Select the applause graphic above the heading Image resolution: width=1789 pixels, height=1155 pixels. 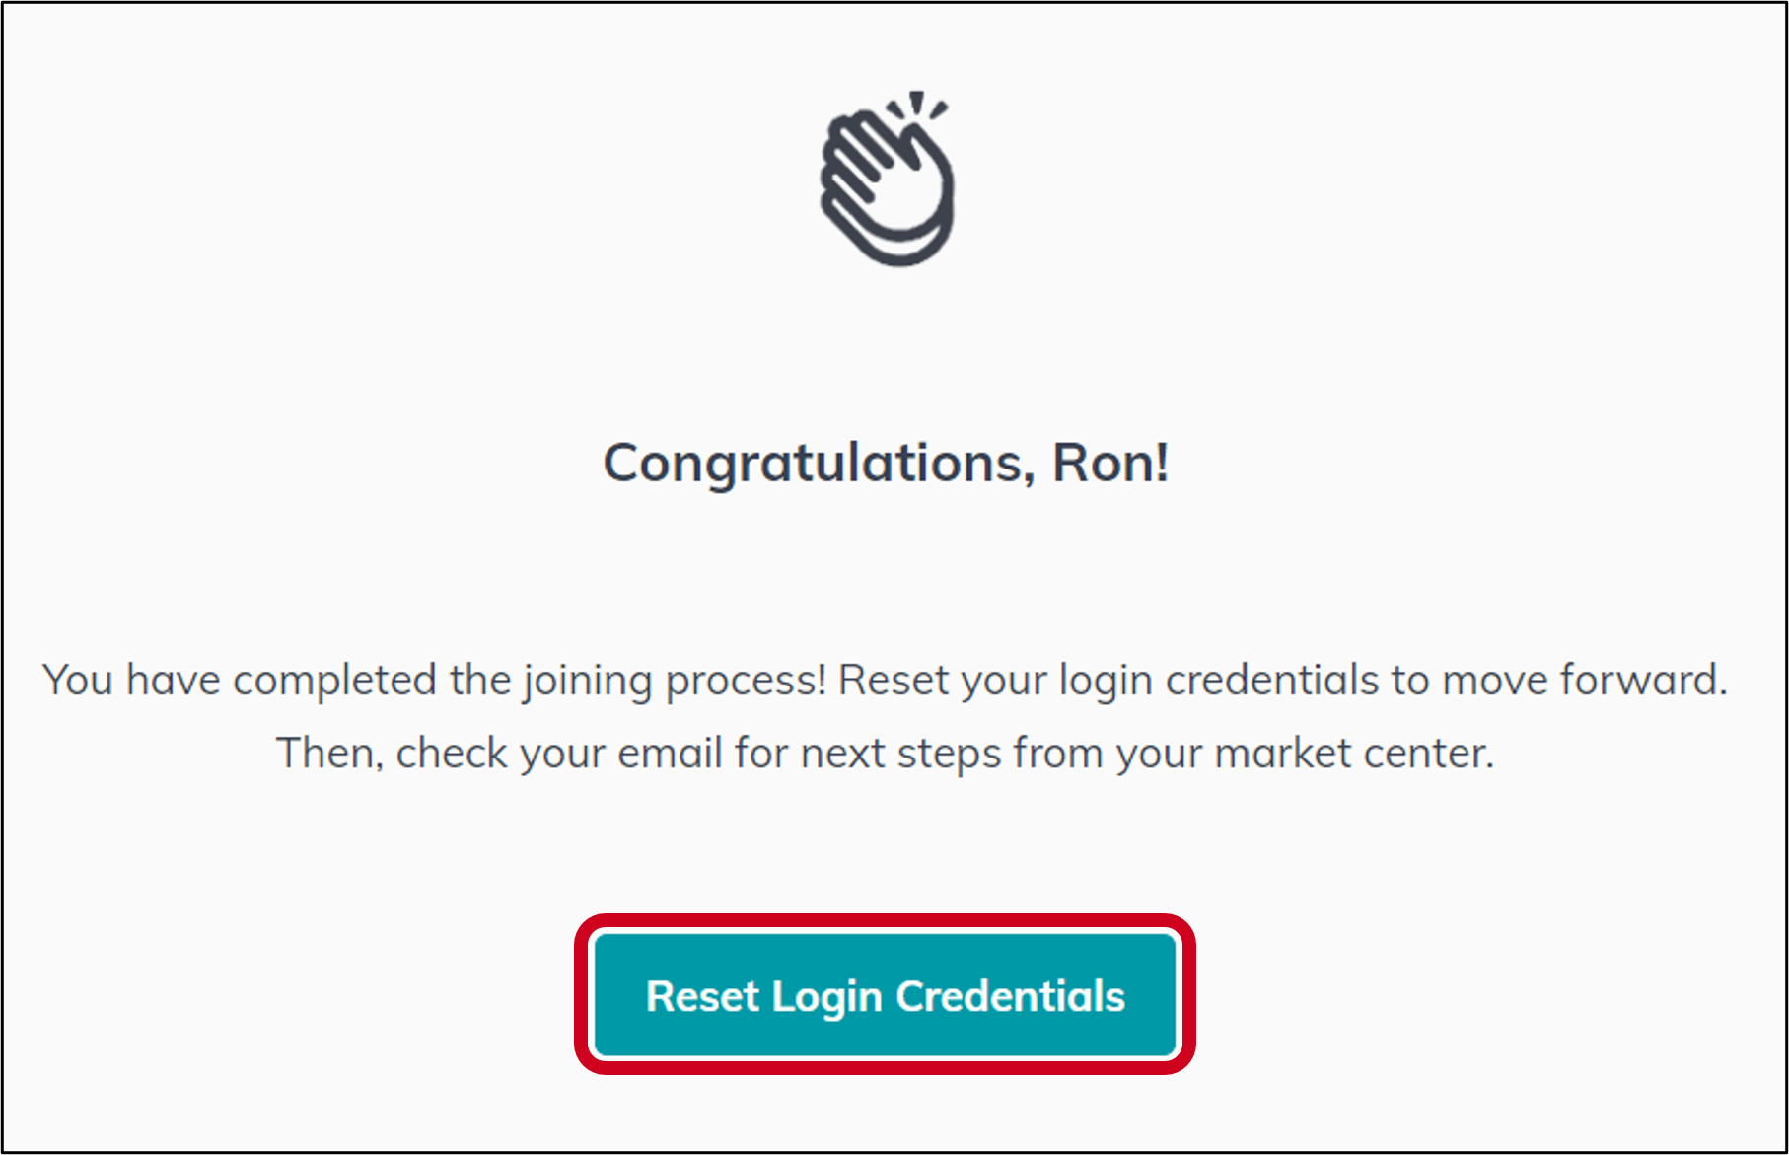point(888,182)
